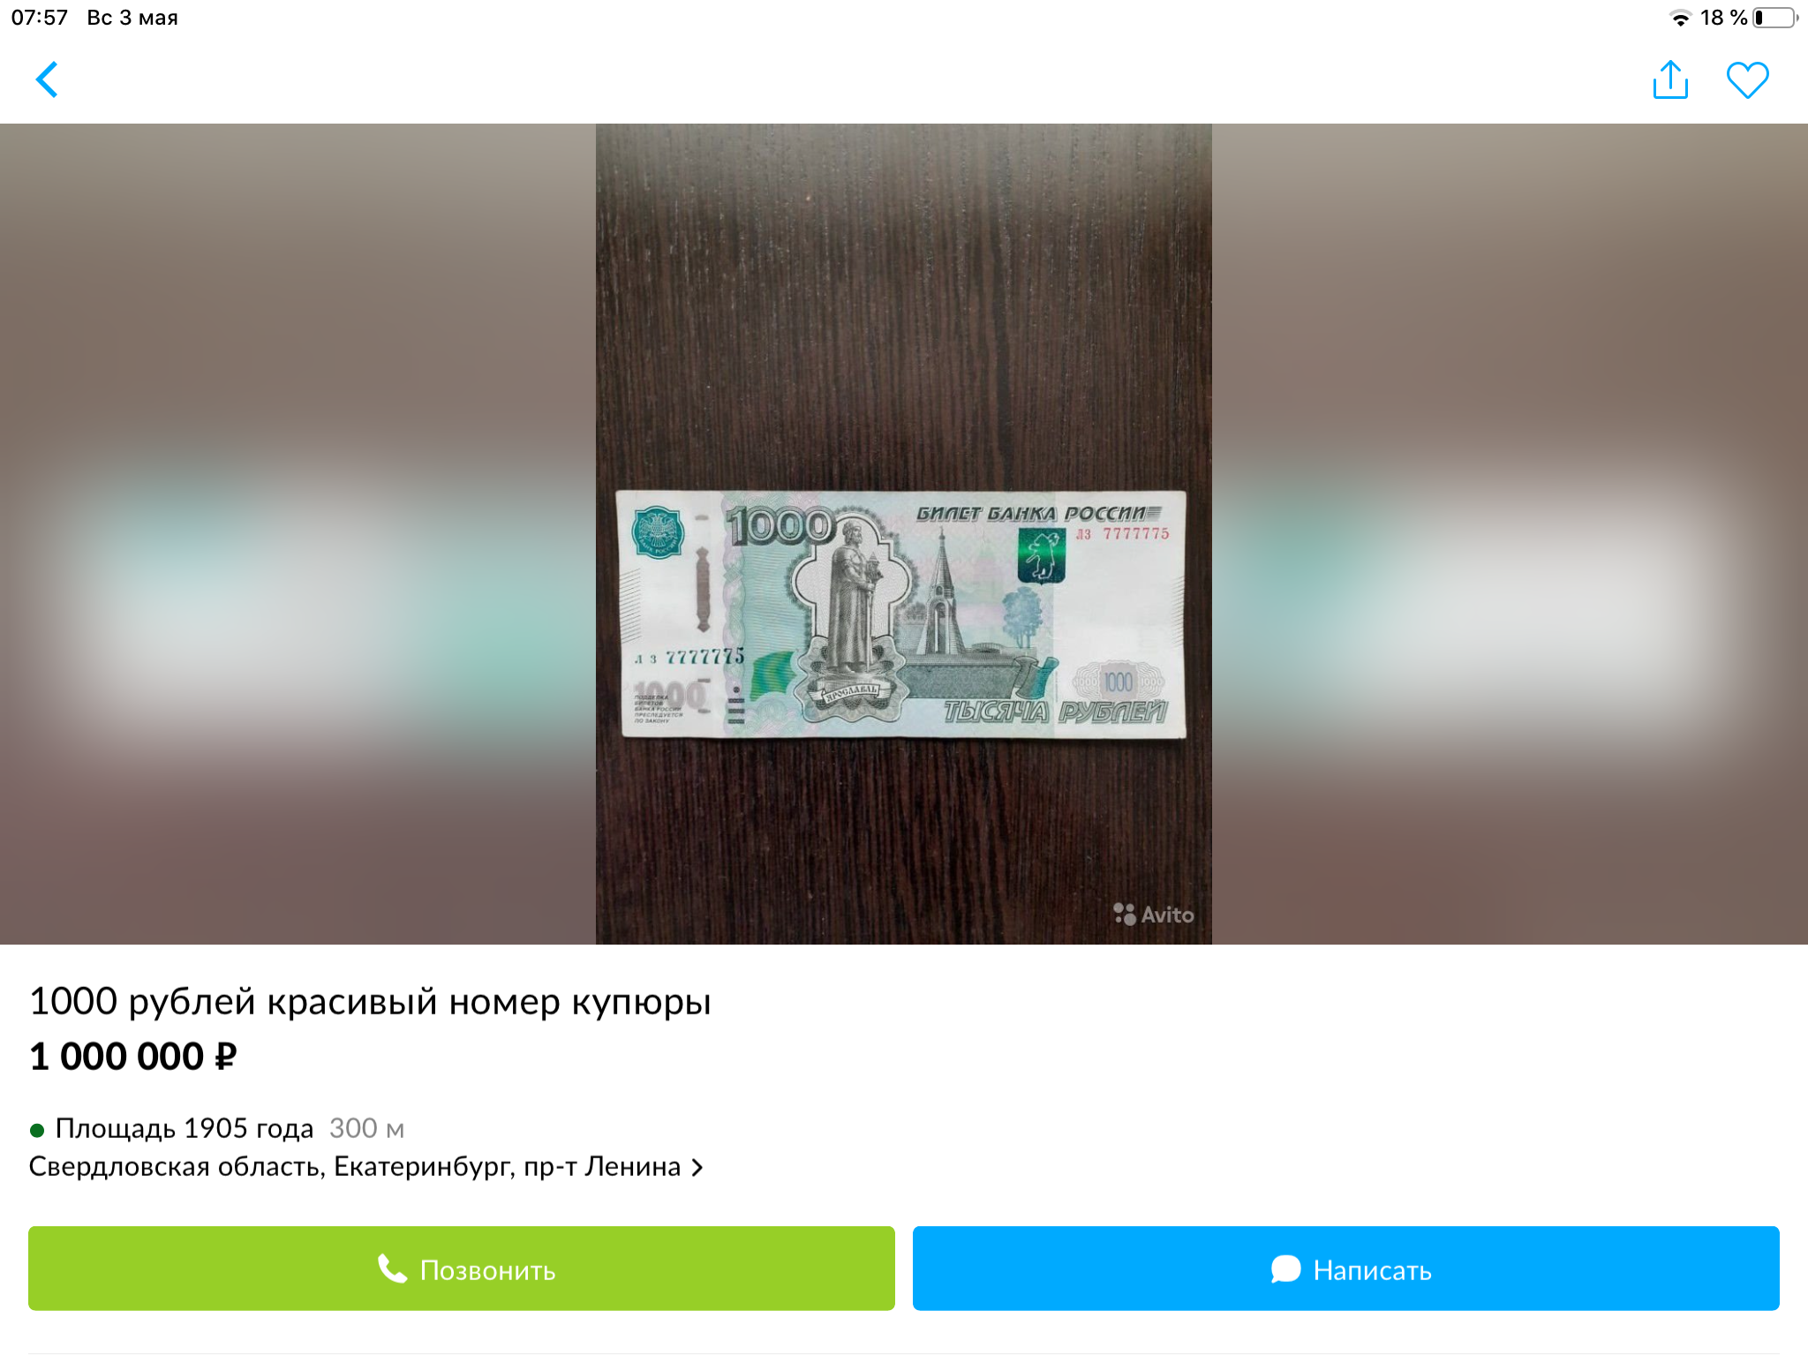Image resolution: width=1808 pixels, height=1356 pixels.
Task: Click the Wi-Fi status icon
Action: [x=1681, y=18]
